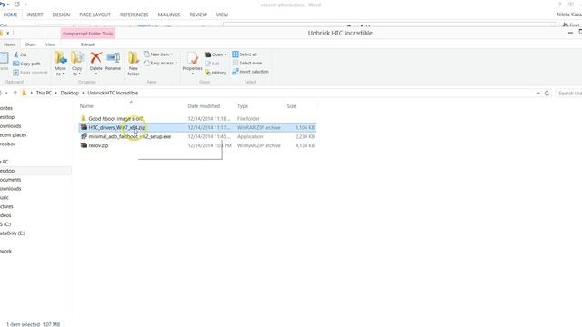This screenshot has height=327, width=582.
Task: Switch to Explorer Share ribbon tab
Action: point(30,45)
